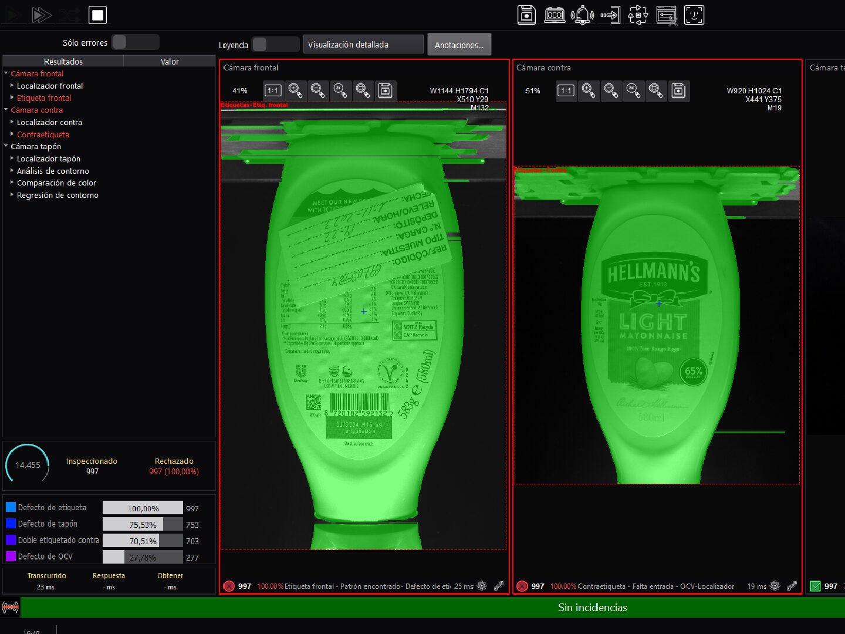Toggle the Sólo errores switch
Image resolution: width=845 pixels, height=634 pixels.
[x=135, y=42]
